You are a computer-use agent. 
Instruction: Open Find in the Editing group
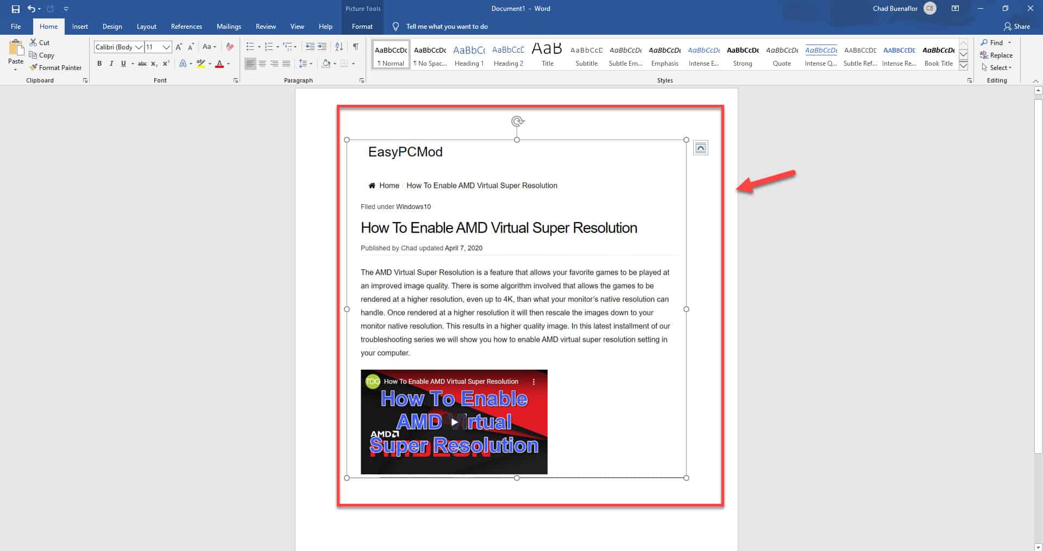993,42
